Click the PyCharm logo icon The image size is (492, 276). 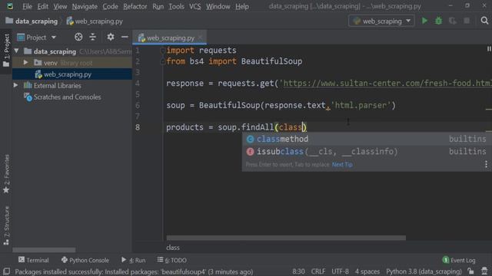point(10,6)
